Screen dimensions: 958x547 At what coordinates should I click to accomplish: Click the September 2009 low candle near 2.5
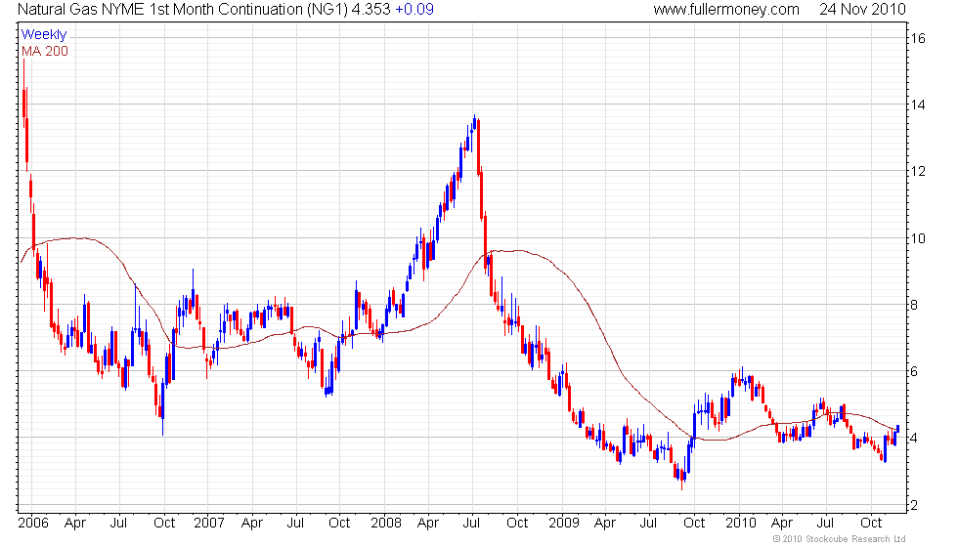pos(682,481)
